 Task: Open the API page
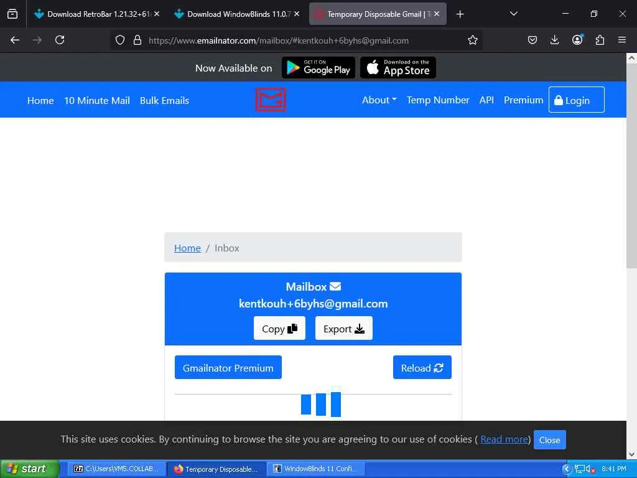(x=486, y=100)
